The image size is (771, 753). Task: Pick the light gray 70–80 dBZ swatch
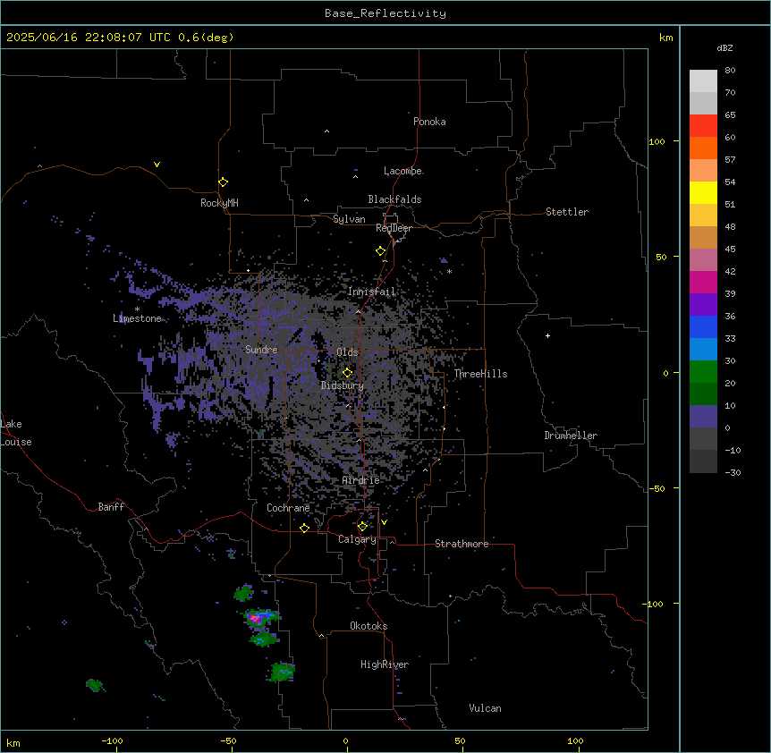pyautogui.click(x=703, y=81)
